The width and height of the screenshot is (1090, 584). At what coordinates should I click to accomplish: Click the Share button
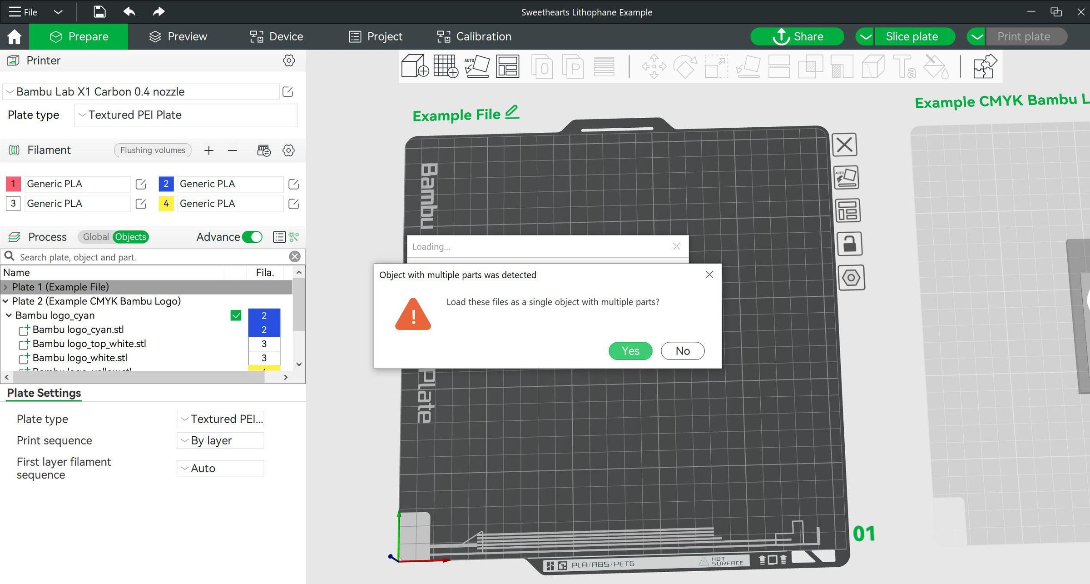pyautogui.click(x=798, y=36)
